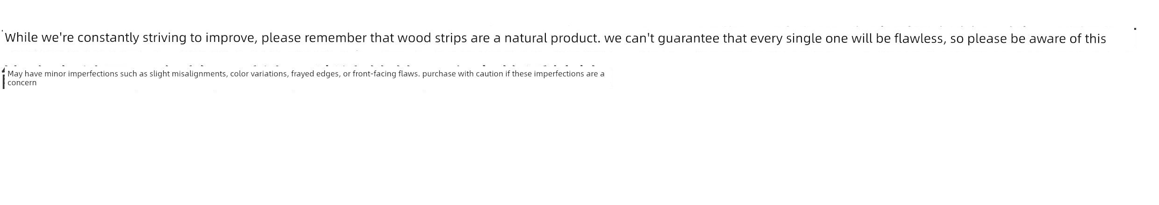
Task: Click the phrase "frayed edges"
Action: (315, 74)
